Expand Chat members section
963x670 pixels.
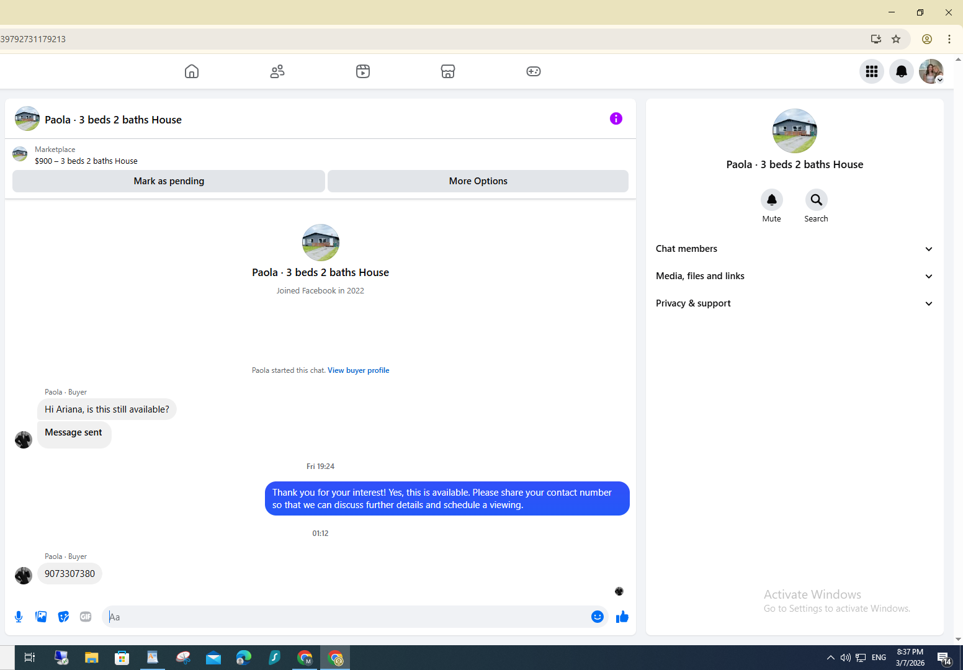pos(795,249)
